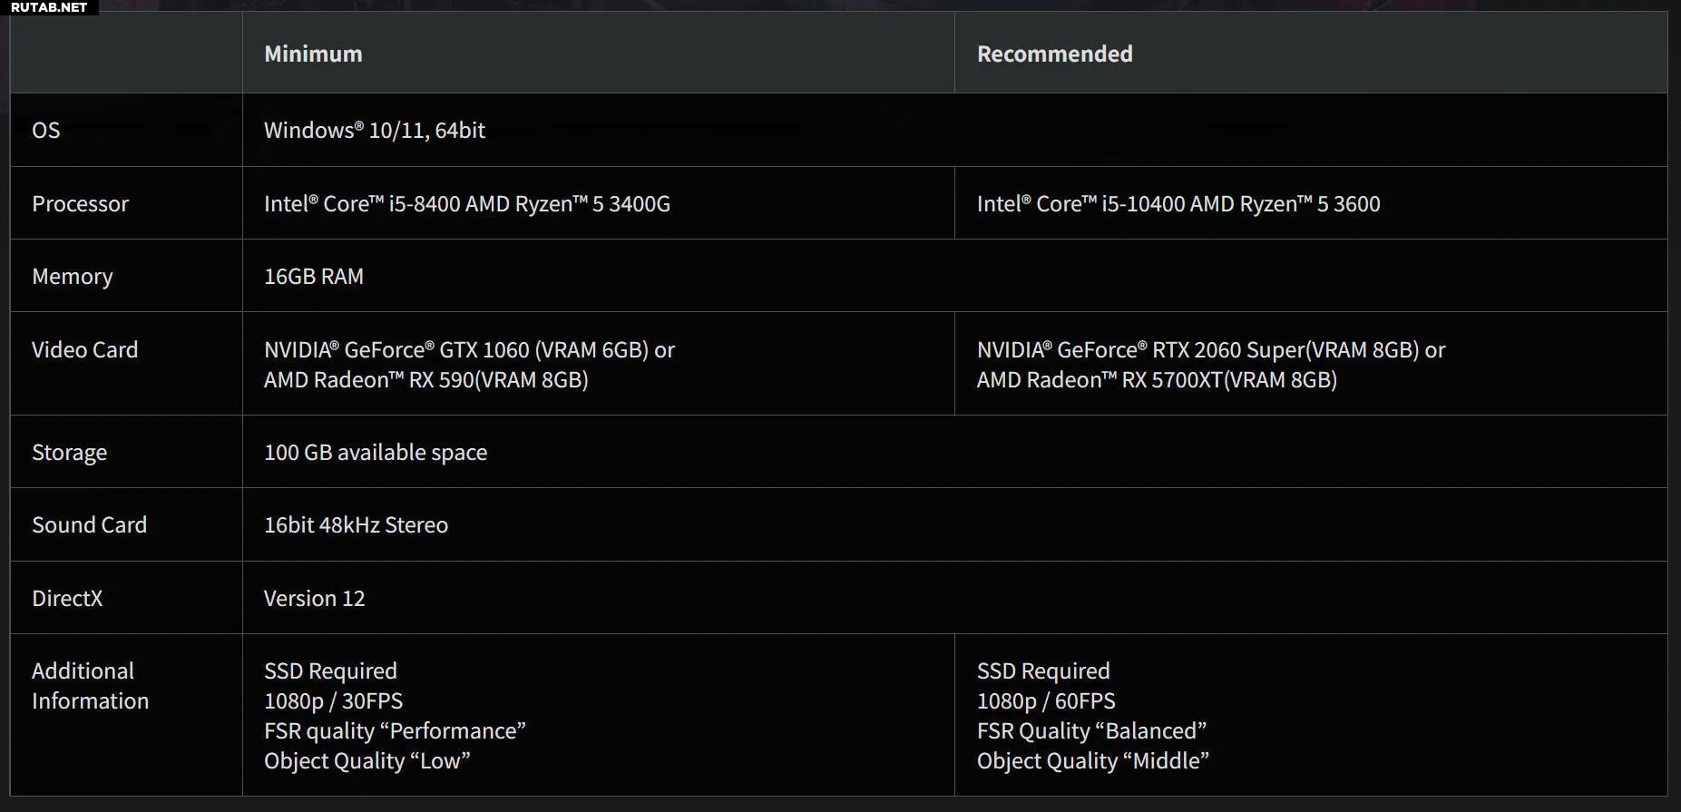Viewport: 1681px width, 812px height.
Task: Click the GTX 1060 minimum video card text
Action: pyautogui.click(x=468, y=350)
